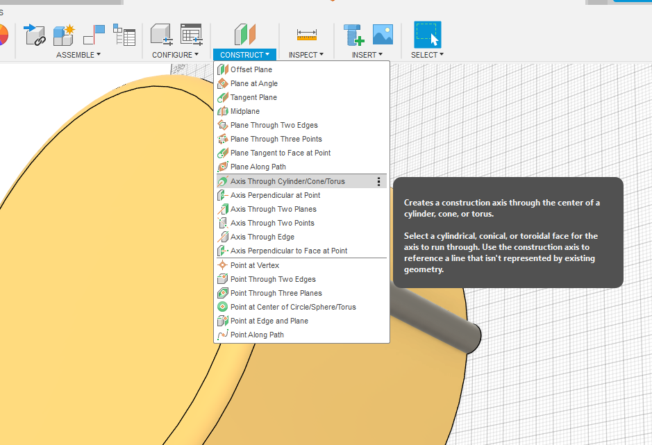Image resolution: width=652 pixels, height=445 pixels.
Task: Activate the Select tool icon
Action: (427, 34)
